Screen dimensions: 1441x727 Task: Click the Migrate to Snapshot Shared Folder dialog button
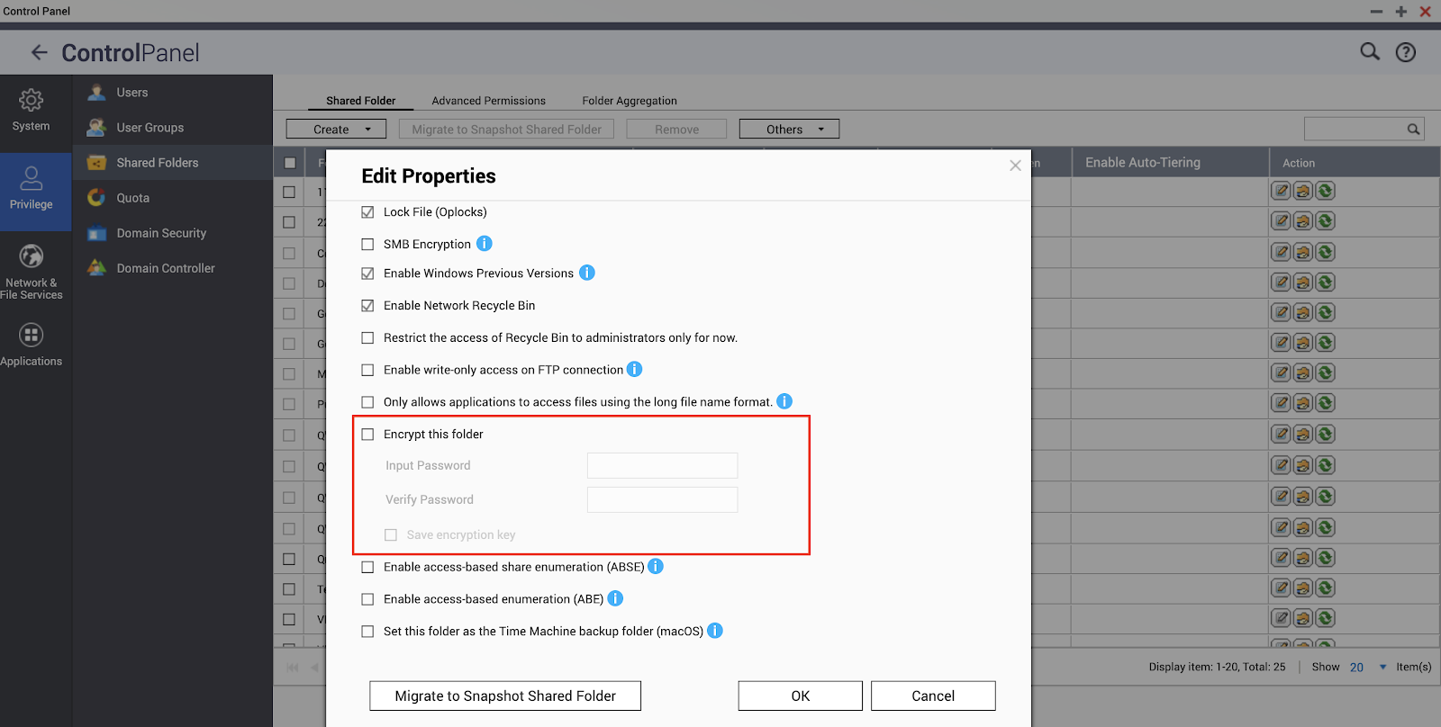505,696
